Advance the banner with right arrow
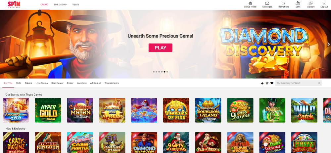Viewport: 331px width, 153px height. pos(328,44)
